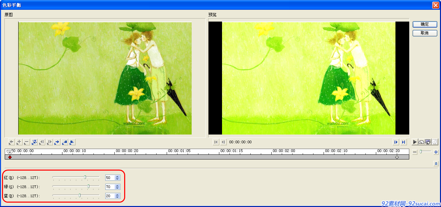Viewport: 441px width, 207px height.
Task: Click the 00:00:01:05 mark on the ruler
Action: 179,151
